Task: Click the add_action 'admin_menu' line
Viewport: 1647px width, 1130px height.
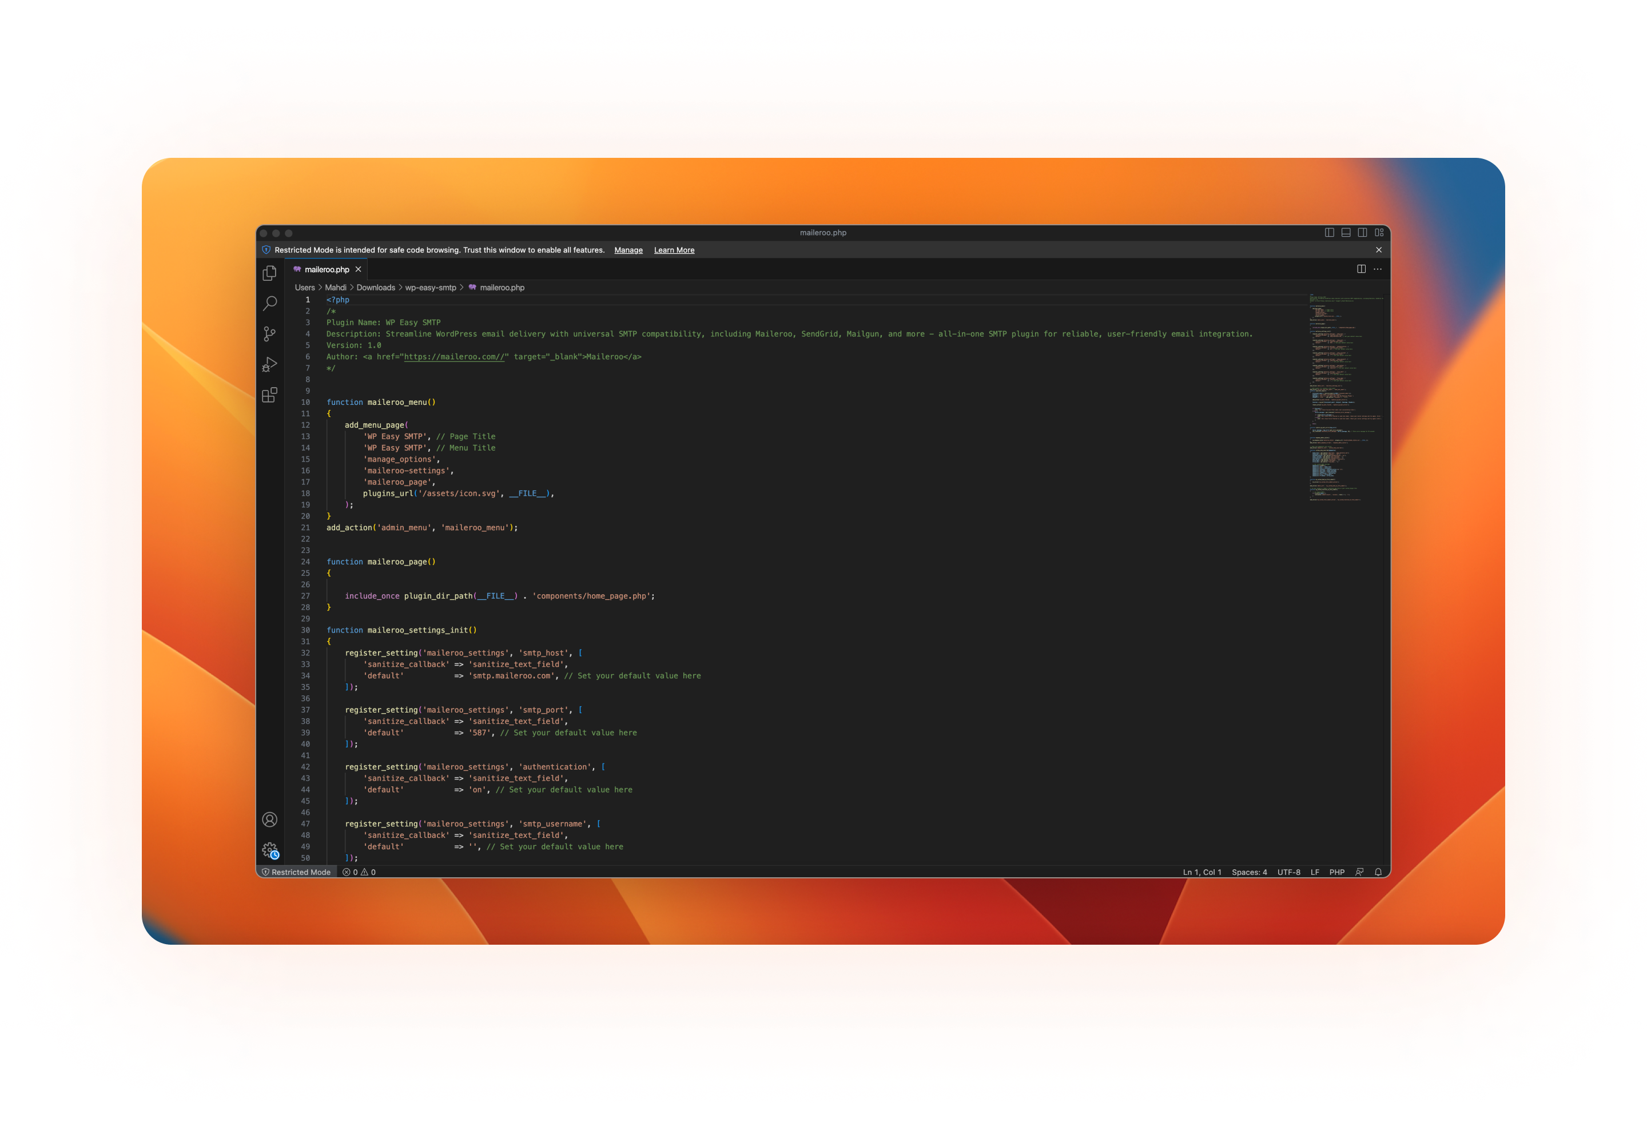Action: [423, 528]
